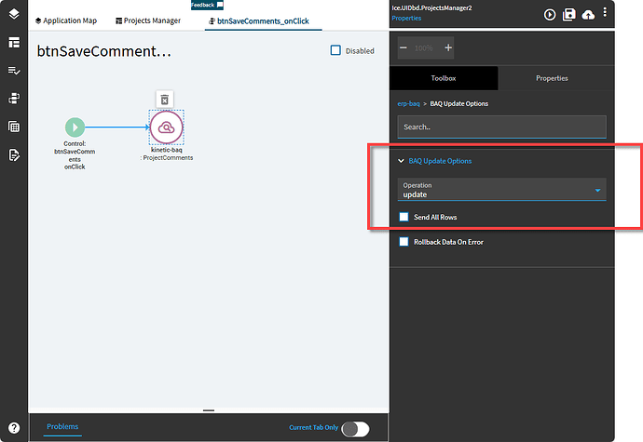Screen dimensions: 643x442
Task: Open the three-dot overflow menu
Action: pyautogui.click(x=605, y=13)
